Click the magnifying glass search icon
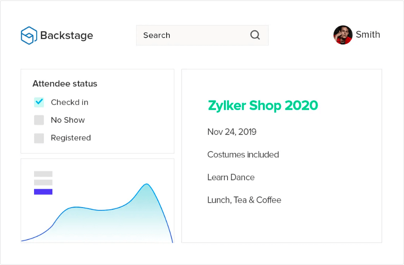This screenshot has height=265, width=404. coord(255,35)
